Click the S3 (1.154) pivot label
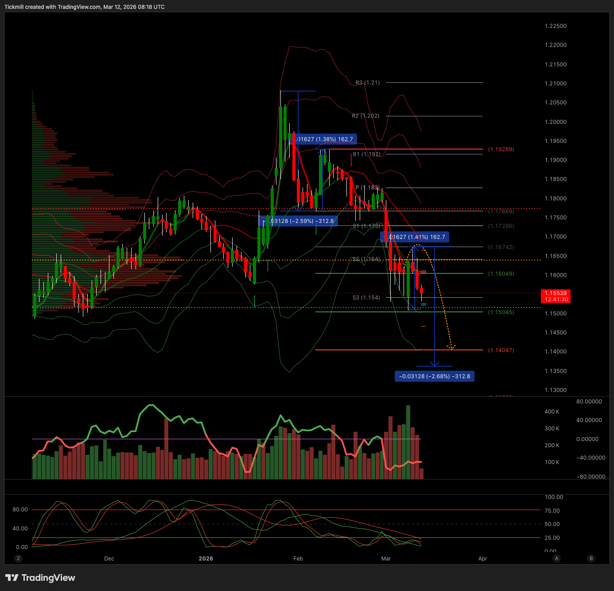The height and width of the screenshot is (591, 614). pos(366,298)
